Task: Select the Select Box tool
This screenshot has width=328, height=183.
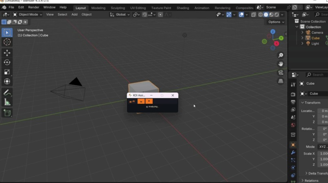Action: pyautogui.click(x=7, y=32)
